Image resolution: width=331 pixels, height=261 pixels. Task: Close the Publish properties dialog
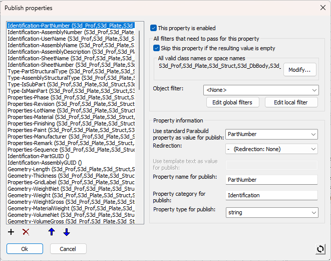[321, 8]
